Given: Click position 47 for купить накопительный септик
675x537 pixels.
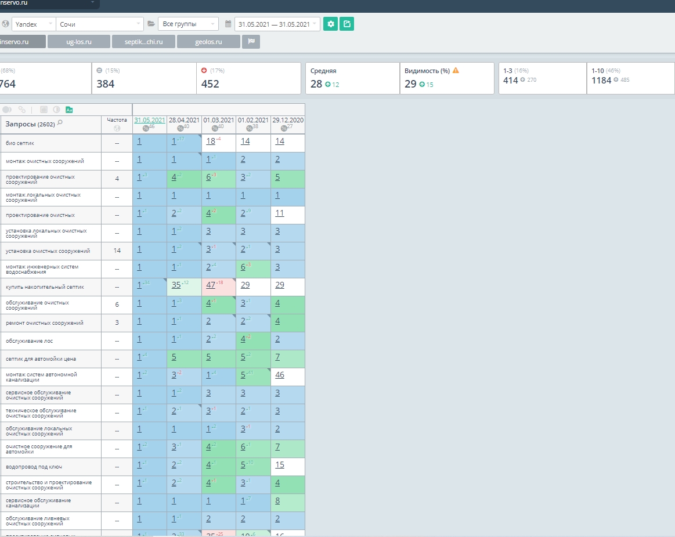Looking at the screenshot, I should pyautogui.click(x=211, y=285).
